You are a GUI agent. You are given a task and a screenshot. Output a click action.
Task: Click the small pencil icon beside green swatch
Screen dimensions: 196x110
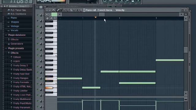tap(50, 14)
